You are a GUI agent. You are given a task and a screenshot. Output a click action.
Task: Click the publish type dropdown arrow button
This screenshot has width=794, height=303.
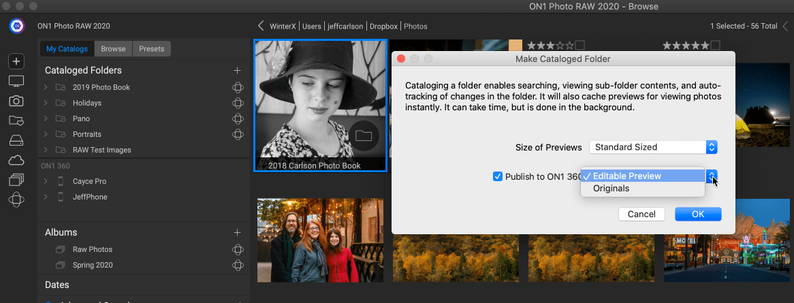(712, 176)
